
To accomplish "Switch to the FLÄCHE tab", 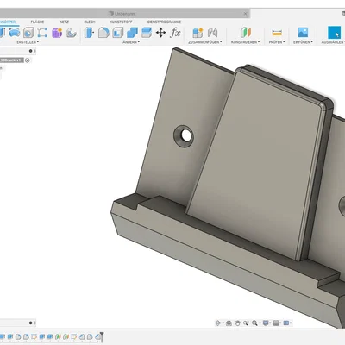I will coord(37,22).
